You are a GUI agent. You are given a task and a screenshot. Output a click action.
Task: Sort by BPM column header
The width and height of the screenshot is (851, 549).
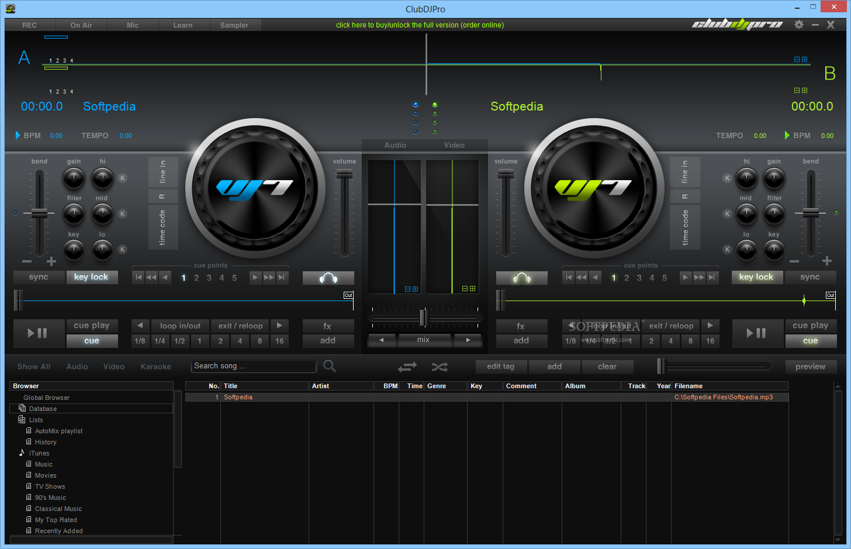[x=386, y=386]
